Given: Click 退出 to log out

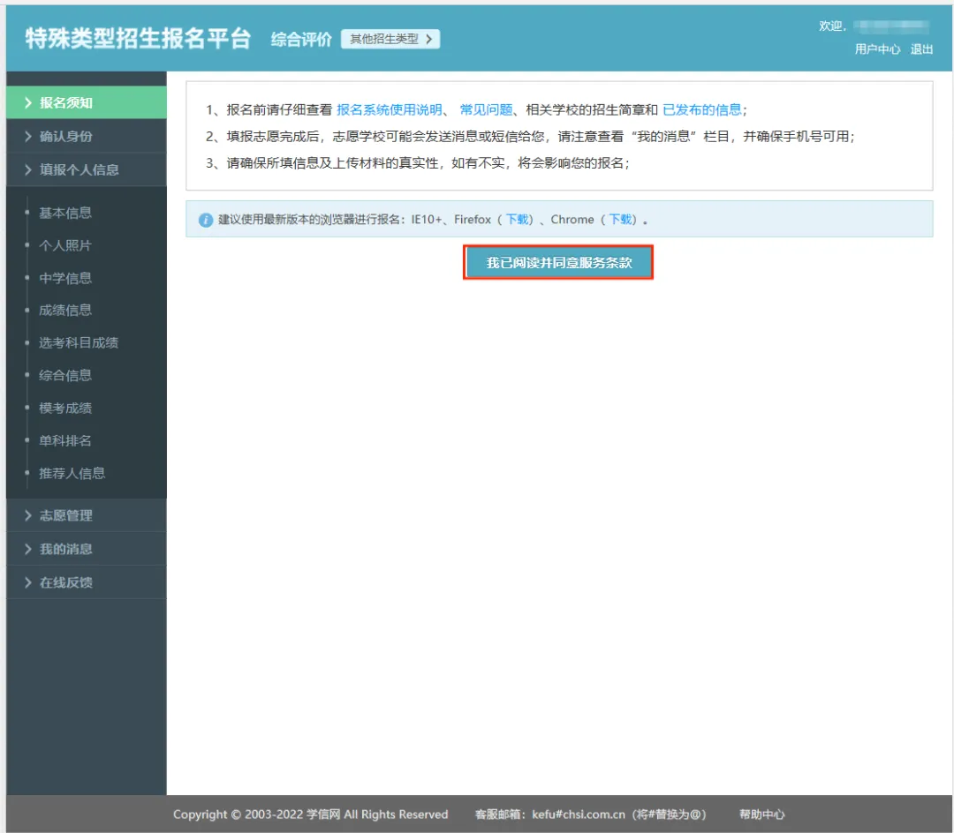Looking at the screenshot, I should (x=921, y=49).
